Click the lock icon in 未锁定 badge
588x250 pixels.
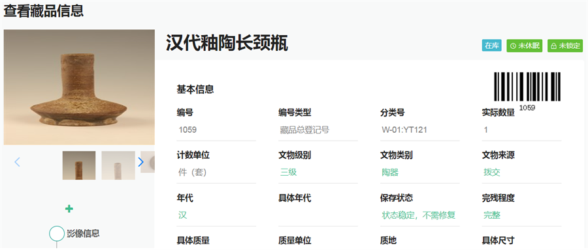pos(553,46)
